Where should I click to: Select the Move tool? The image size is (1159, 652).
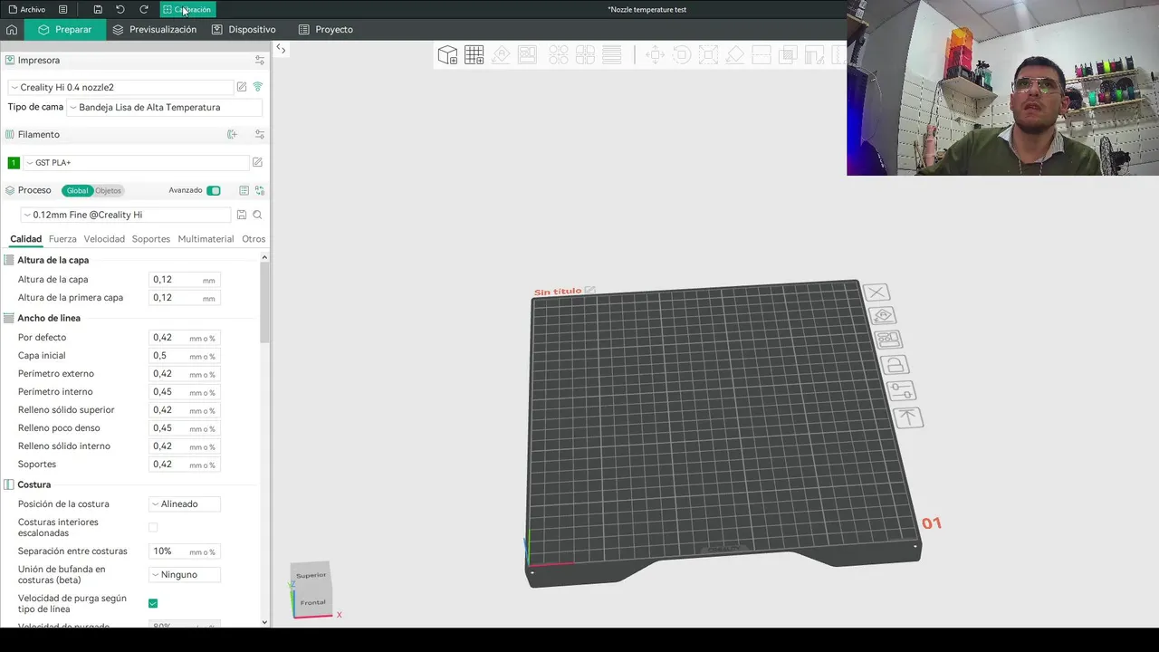[x=655, y=55]
